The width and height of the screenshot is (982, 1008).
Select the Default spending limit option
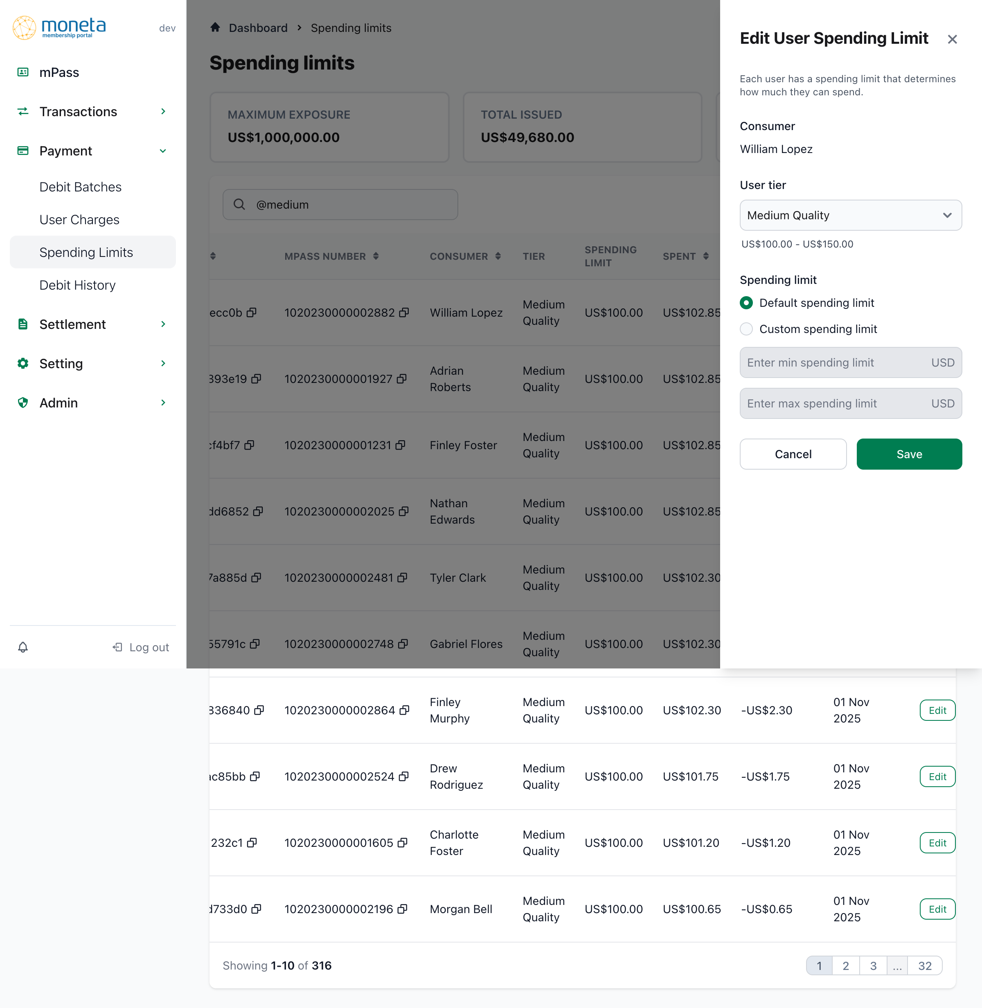(x=746, y=303)
